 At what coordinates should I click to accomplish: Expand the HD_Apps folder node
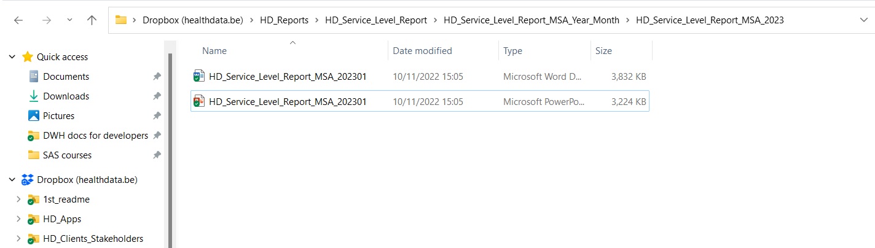pos(18,219)
